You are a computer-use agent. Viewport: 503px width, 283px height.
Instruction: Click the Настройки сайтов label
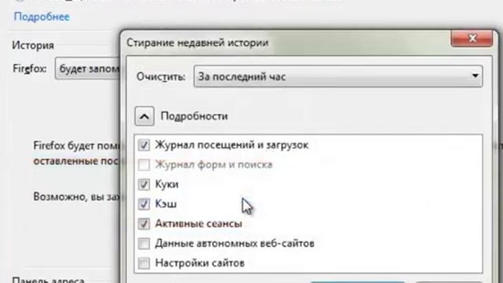pyautogui.click(x=200, y=263)
